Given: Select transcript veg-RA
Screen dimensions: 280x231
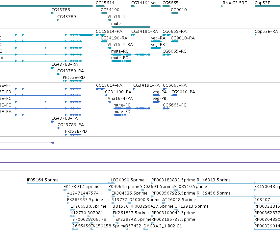Looking at the screenshot, I should coord(158,38).
